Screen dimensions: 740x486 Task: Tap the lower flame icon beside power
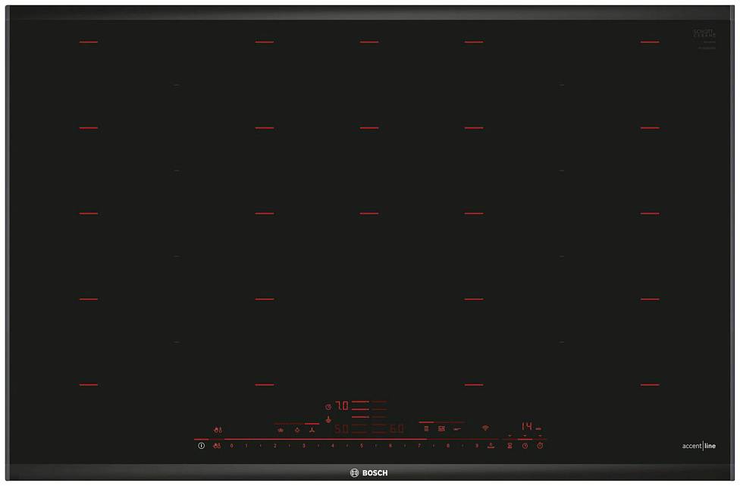(x=218, y=446)
